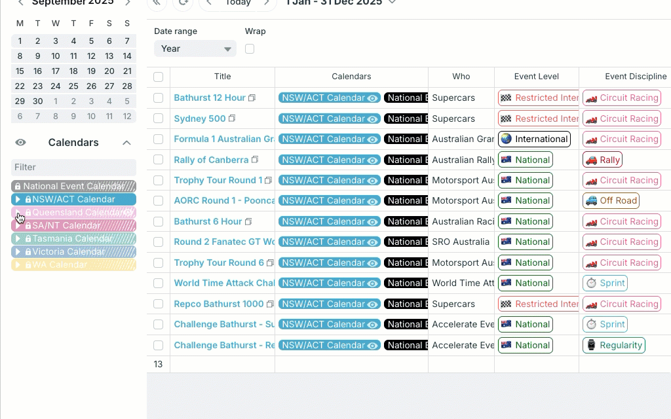Click the copy icon next to Bathurst 12 Hour
The height and width of the screenshot is (419, 671).
tap(252, 98)
